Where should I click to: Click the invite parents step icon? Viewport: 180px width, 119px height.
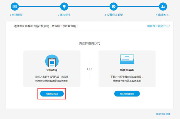(163, 7)
